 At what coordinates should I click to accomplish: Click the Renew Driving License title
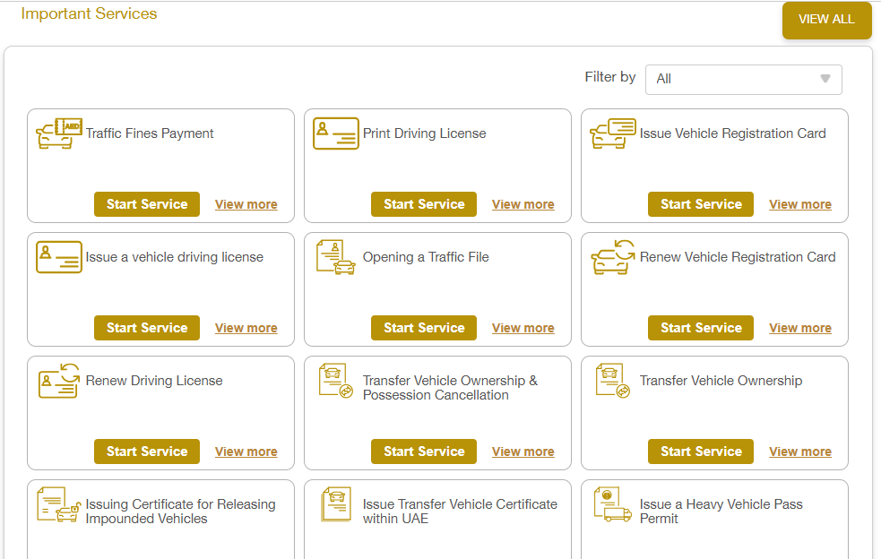coord(154,381)
